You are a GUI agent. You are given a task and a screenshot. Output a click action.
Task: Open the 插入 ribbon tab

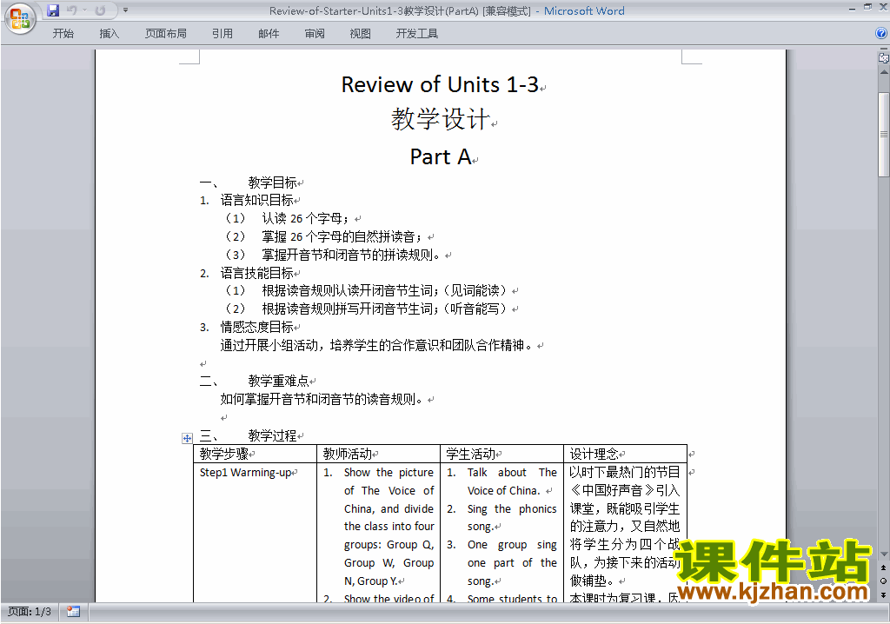click(x=109, y=34)
